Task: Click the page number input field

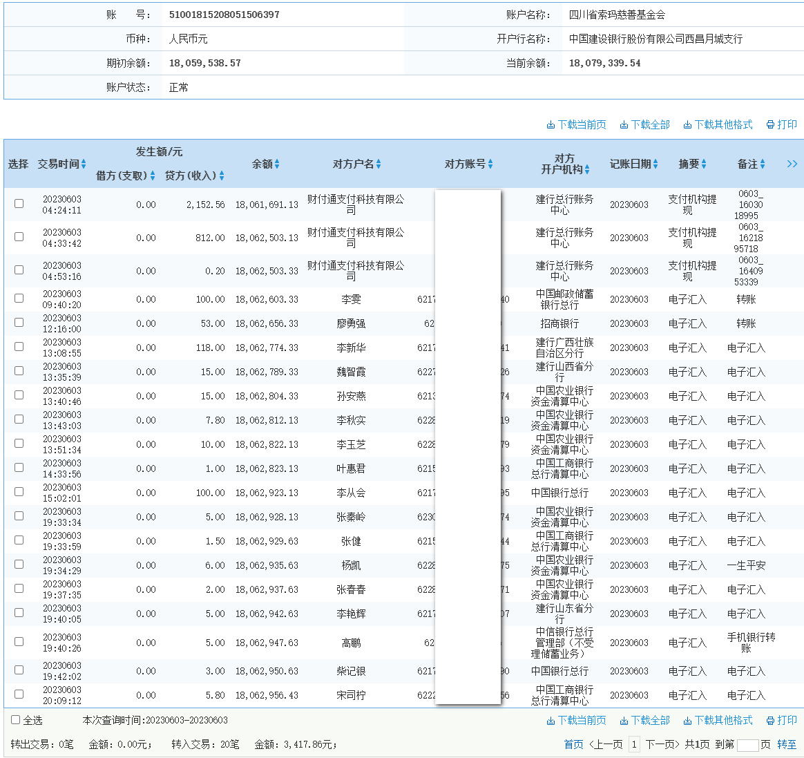Action: 747,745
